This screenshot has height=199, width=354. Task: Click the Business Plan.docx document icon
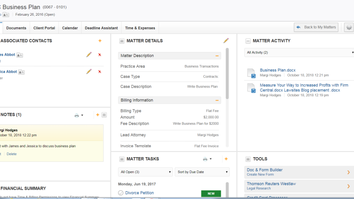(x=251, y=73)
